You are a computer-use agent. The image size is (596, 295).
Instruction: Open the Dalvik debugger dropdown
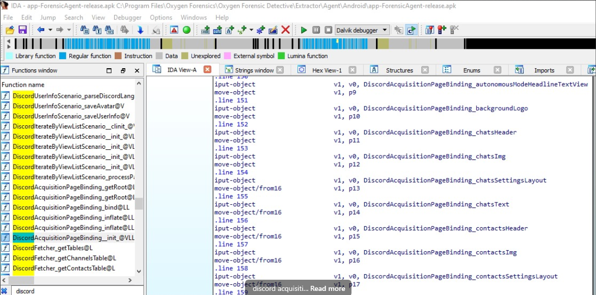click(x=385, y=30)
